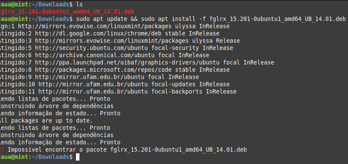Click the 'sudo apt update' command text
The width and height of the screenshot is (348, 164).
102,19
